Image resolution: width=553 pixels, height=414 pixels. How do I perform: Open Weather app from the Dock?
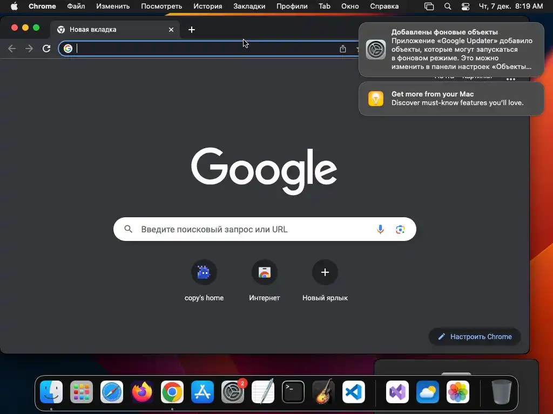428,392
